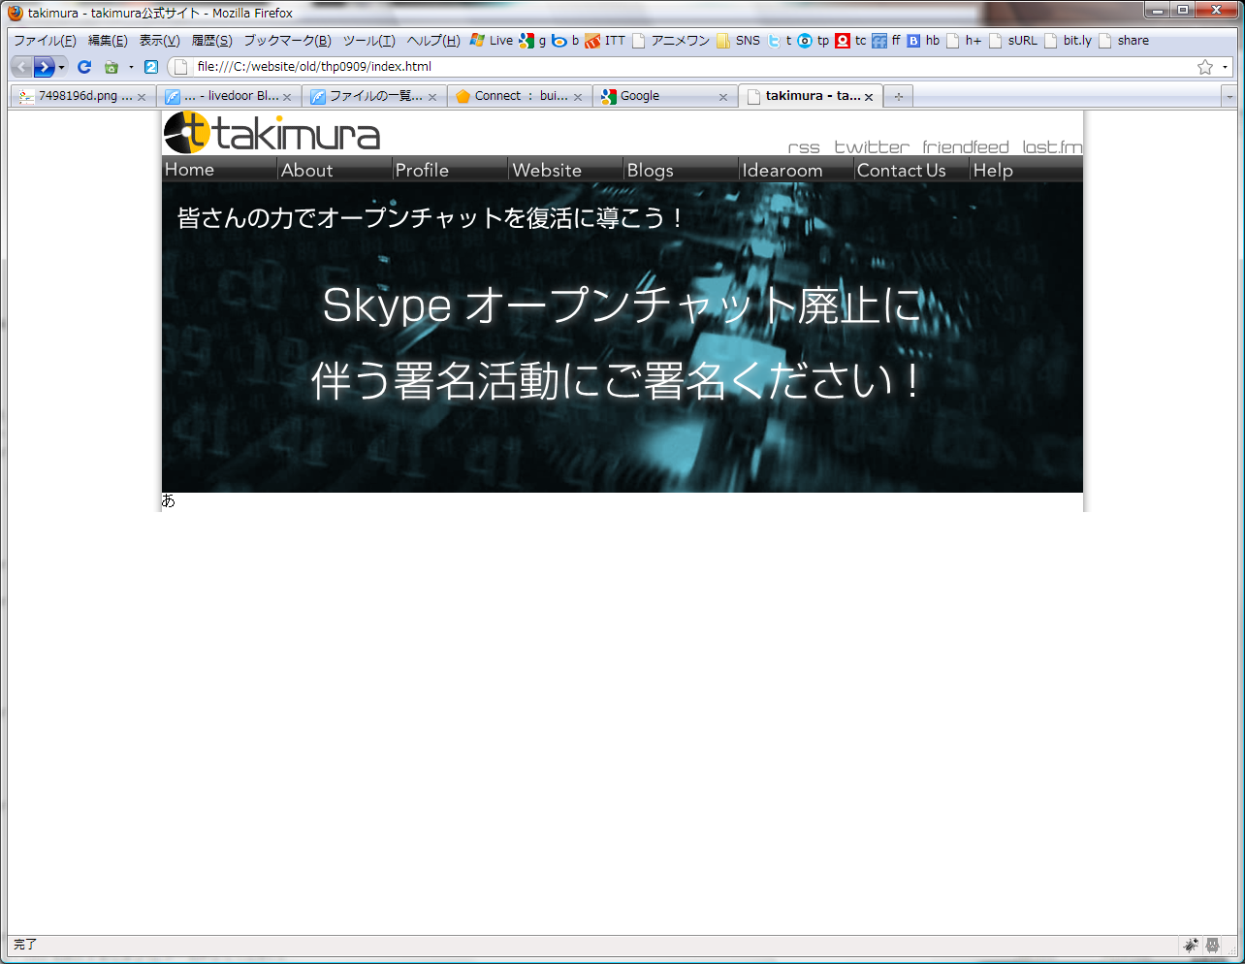Viewport: 1245px width, 964px height.
Task: Open the 'b' bookmark in bookmarks bar
Action: point(565,41)
